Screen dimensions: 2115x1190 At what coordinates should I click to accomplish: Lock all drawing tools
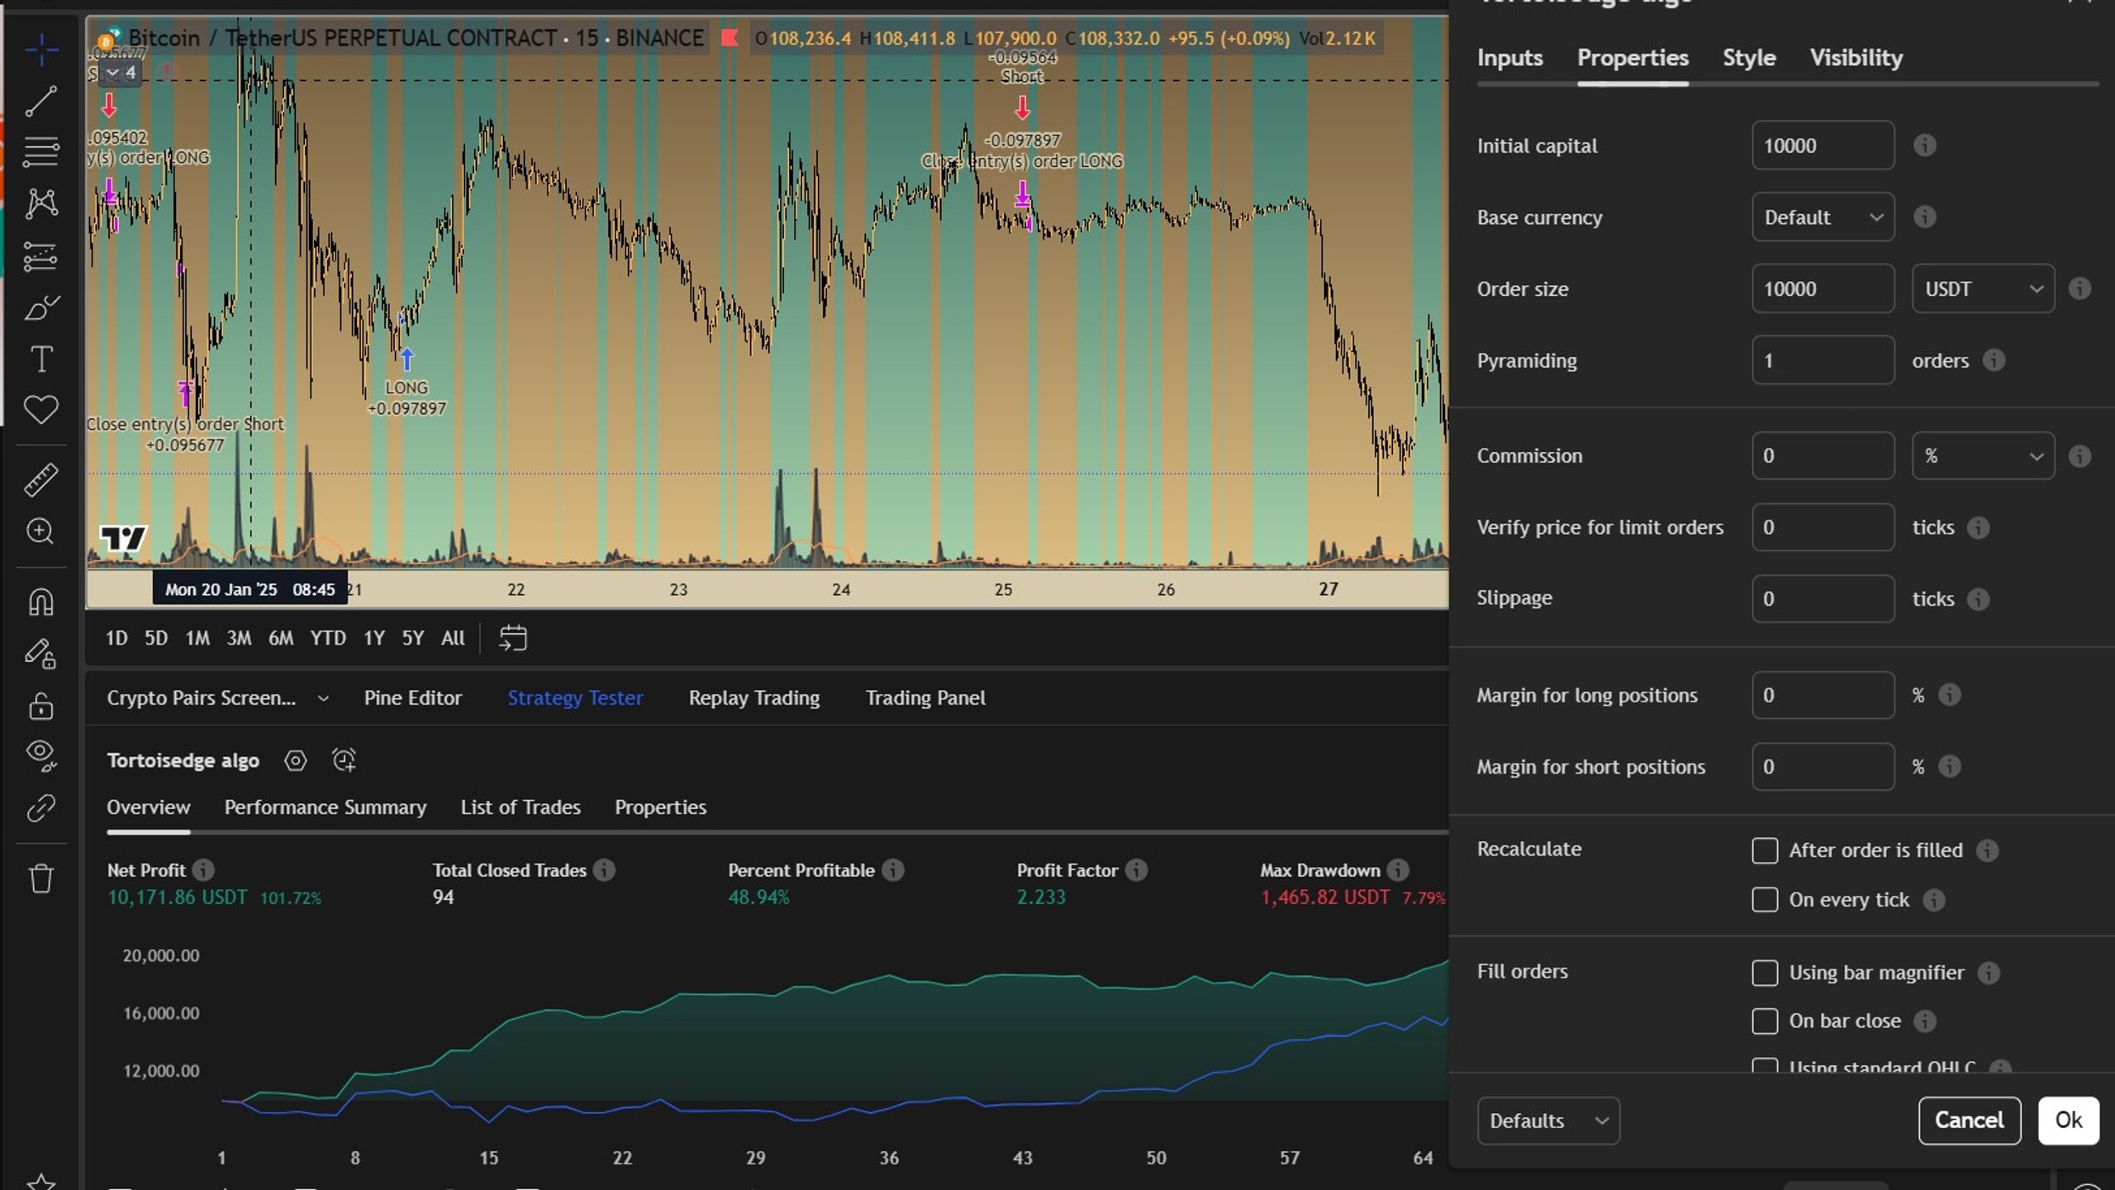point(41,706)
